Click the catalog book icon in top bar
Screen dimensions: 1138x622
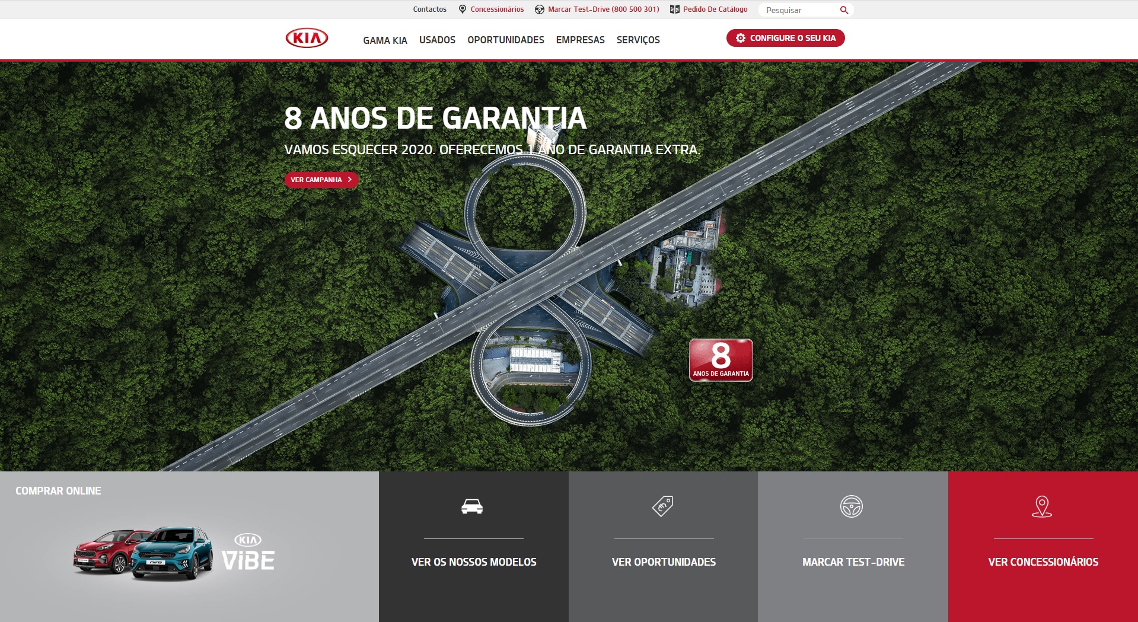point(674,9)
